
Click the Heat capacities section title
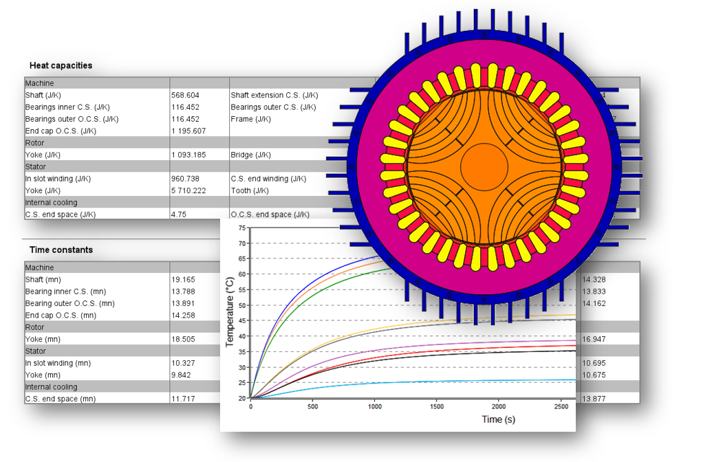(x=61, y=65)
